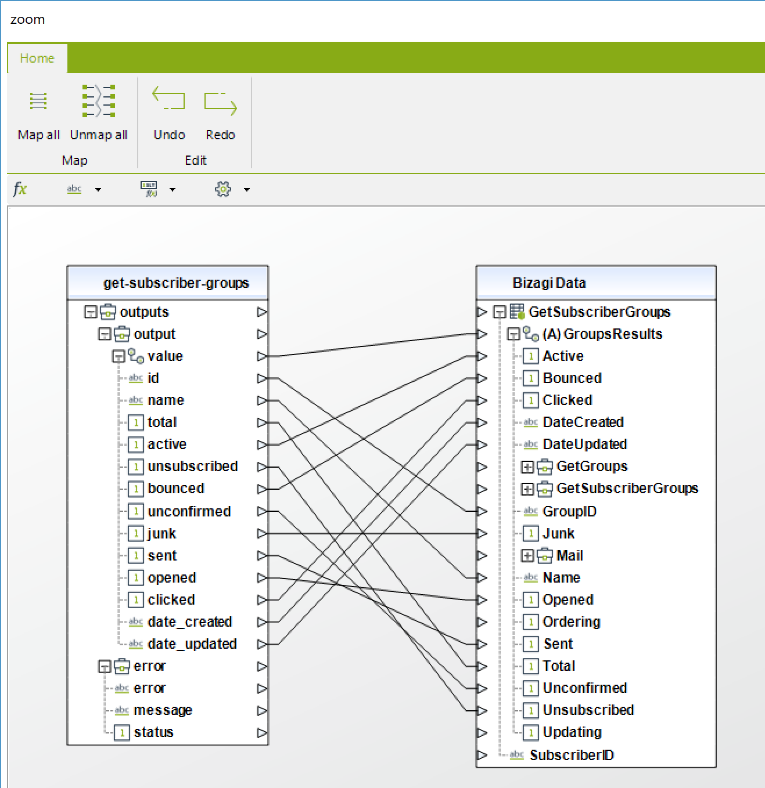Viewport: 765px width, 788px height.
Task: Click the input connector arrow beside SubscriberID
Action: click(482, 756)
